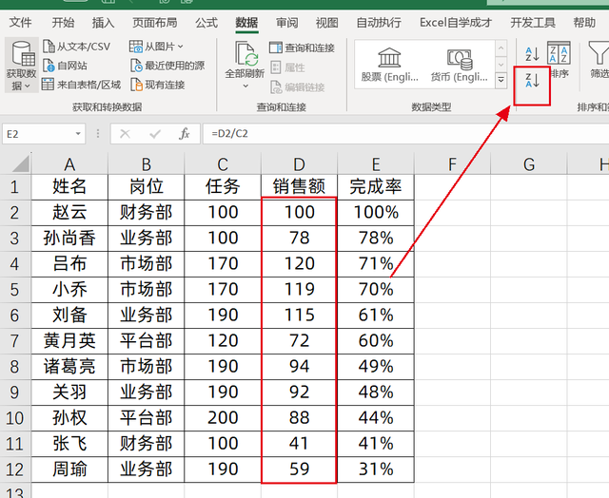The image size is (609, 498).
Task: Sort ascending A to Z
Action: pos(532,54)
